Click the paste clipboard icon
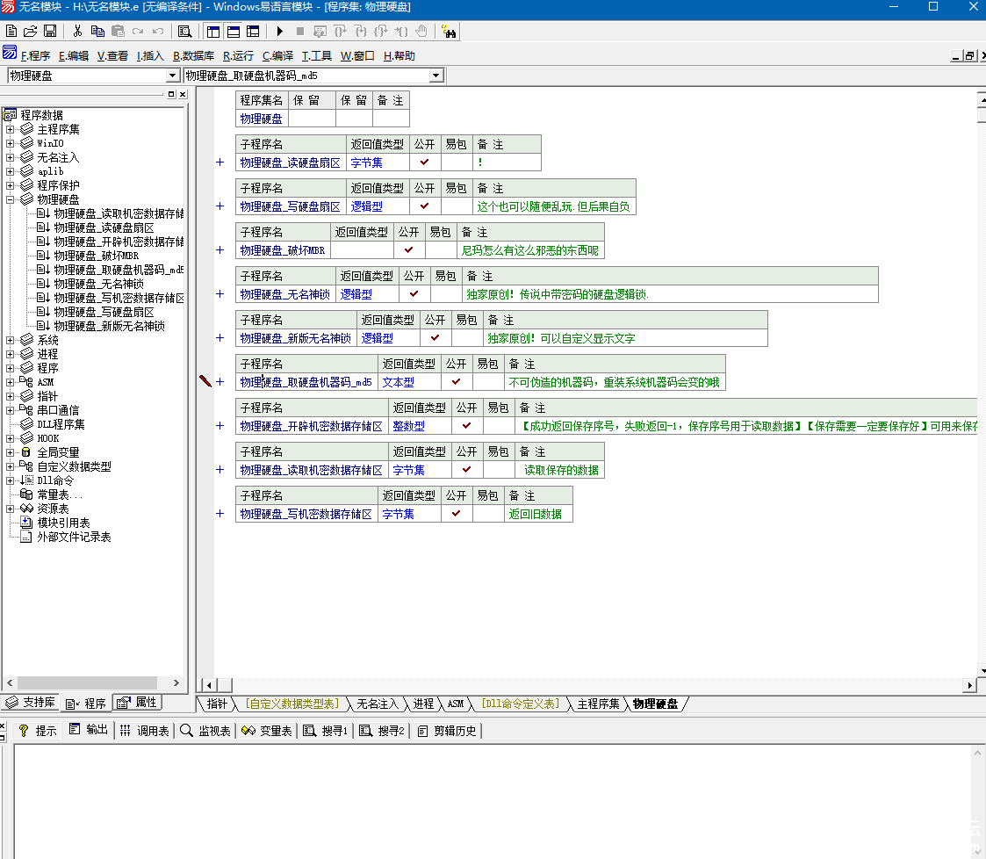 (118, 31)
